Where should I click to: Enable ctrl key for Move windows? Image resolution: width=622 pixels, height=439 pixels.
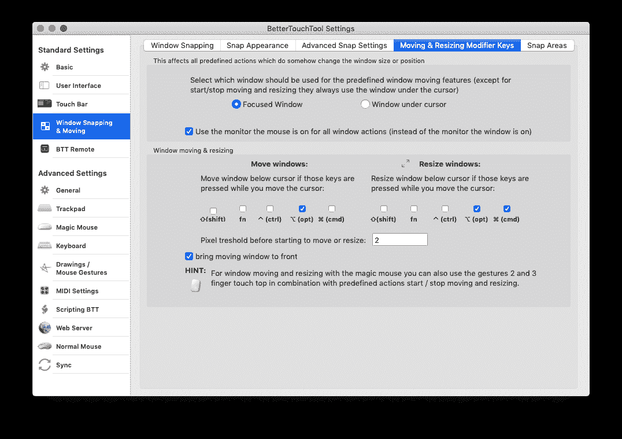pyautogui.click(x=270, y=208)
